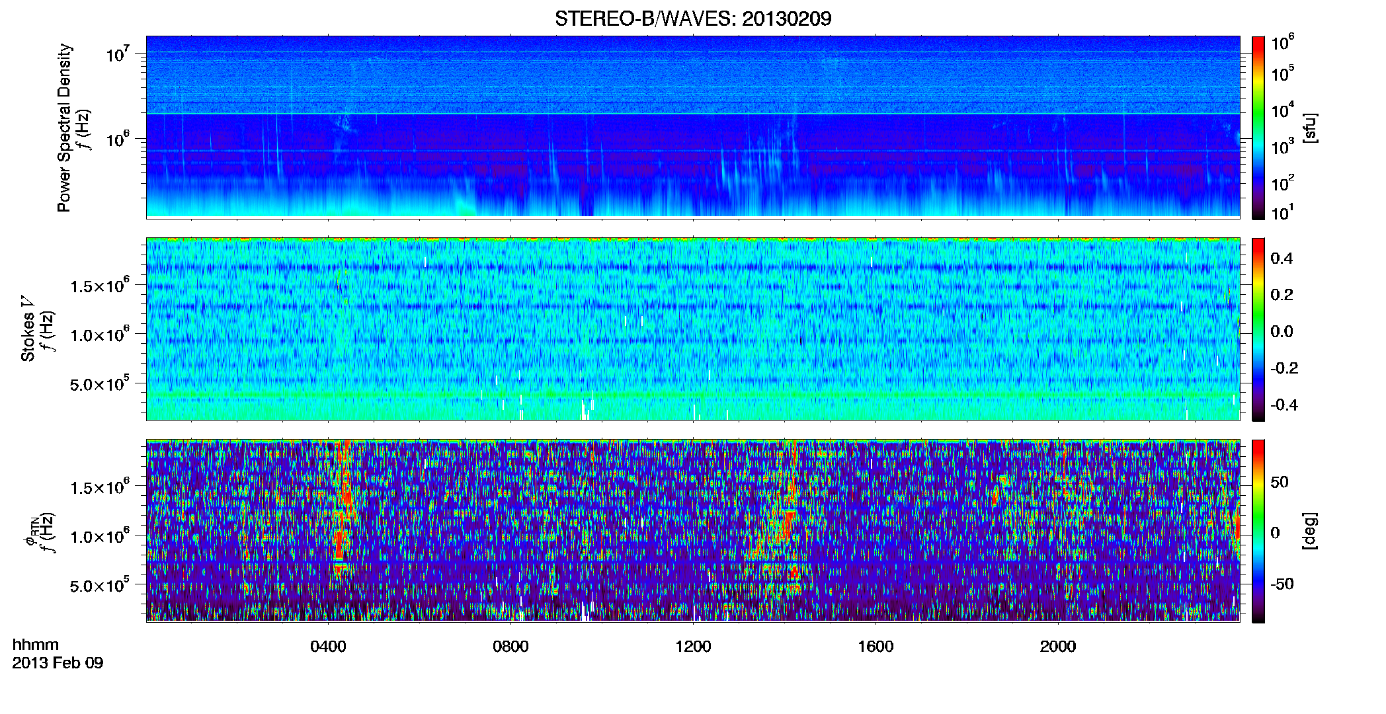Click the Power Spectral Density axis label
The height and width of the screenshot is (714, 1386).
[64, 128]
